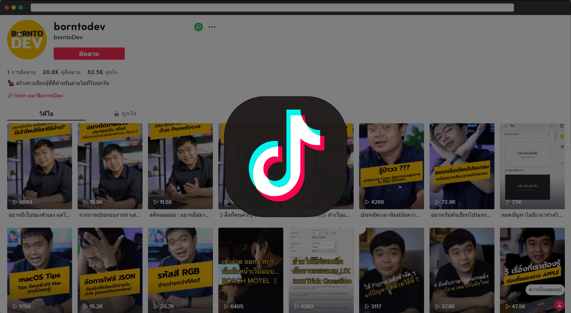Click caption หมดปัญหาไม่มีเวลาทำสไ...

click(532, 215)
